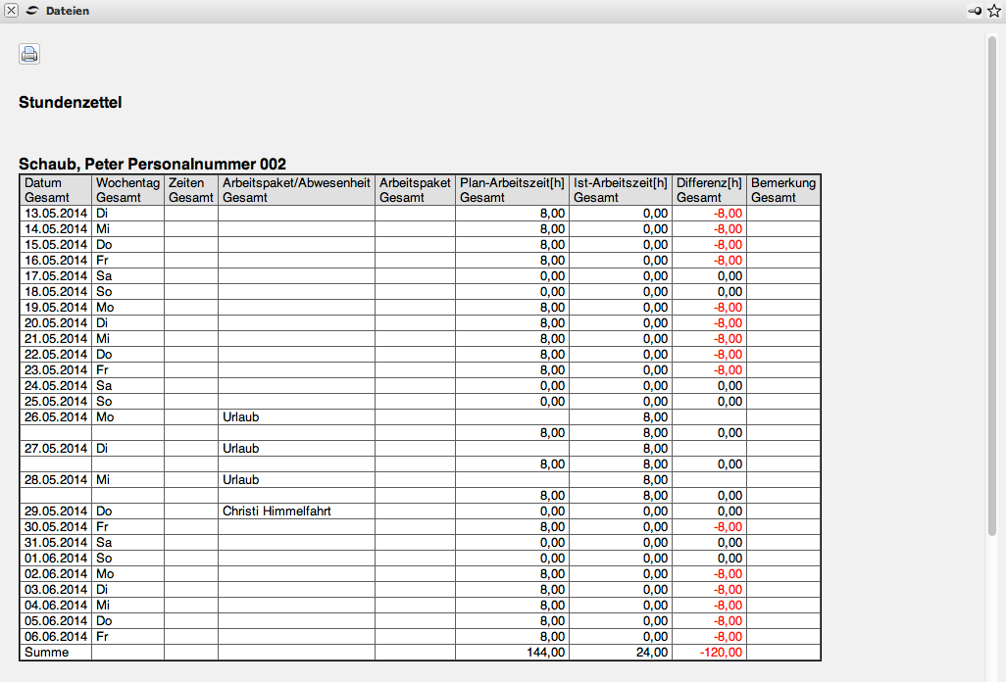Select the 13.05.2014 date cell

(56, 214)
